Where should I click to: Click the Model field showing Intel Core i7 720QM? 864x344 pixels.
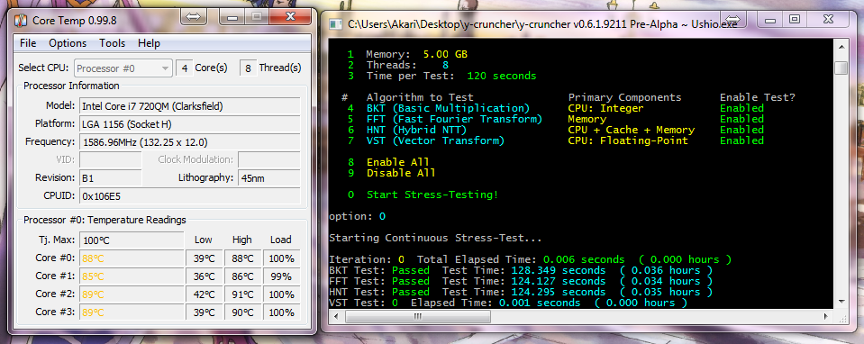click(x=189, y=105)
